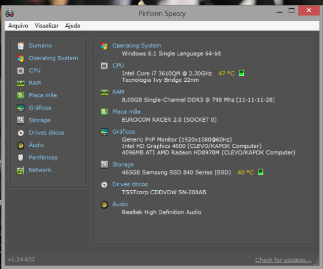Click the Speccy app icon in title bar
The image size is (323, 269).
(10, 13)
